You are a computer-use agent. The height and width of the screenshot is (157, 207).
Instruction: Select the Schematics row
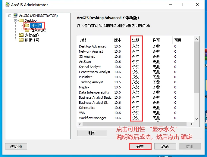coord(136,108)
